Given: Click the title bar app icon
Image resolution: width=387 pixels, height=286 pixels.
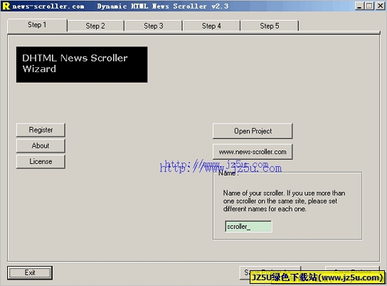Looking at the screenshot, I should tap(6, 6).
